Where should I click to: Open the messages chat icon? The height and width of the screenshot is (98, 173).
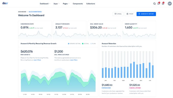(x=159, y=3)
